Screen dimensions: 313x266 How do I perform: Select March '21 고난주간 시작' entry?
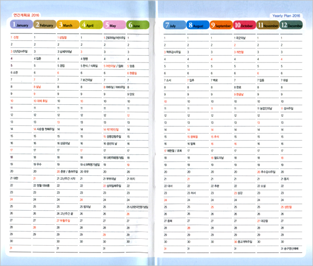pos(66,178)
